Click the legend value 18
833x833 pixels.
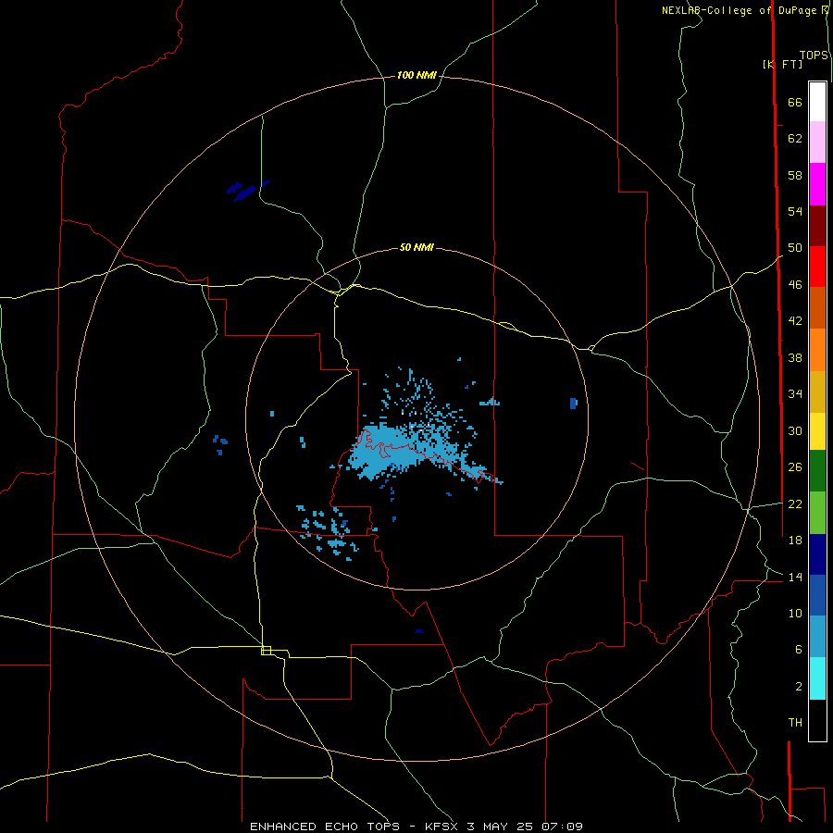pos(795,541)
